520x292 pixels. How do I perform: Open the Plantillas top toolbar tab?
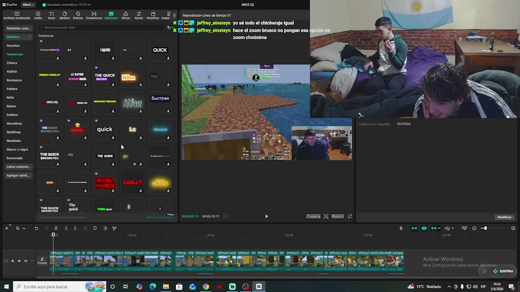[153, 15]
